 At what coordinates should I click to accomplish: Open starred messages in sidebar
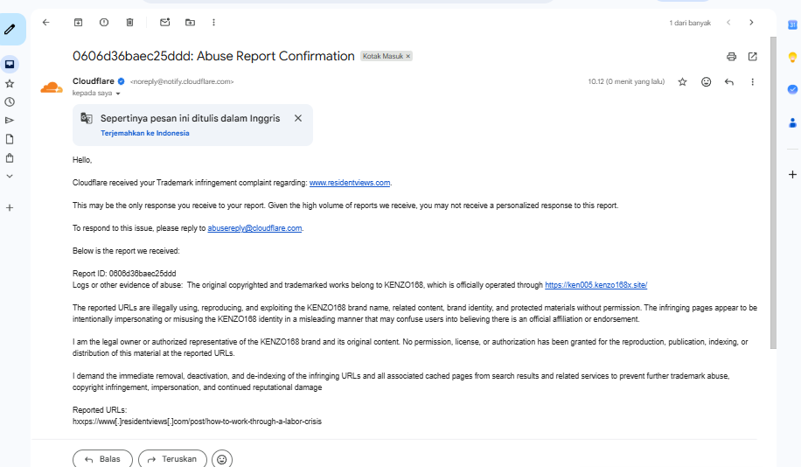(10, 84)
